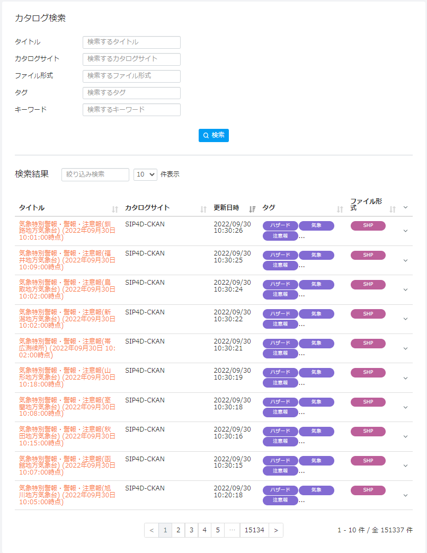Go to previous page arrow
Image resolution: width=427 pixels, height=553 pixels.
coord(152,530)
